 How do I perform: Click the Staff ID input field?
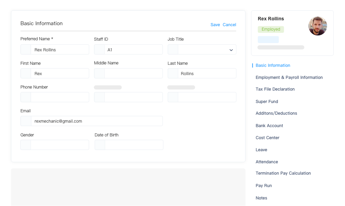coord(128,50)
